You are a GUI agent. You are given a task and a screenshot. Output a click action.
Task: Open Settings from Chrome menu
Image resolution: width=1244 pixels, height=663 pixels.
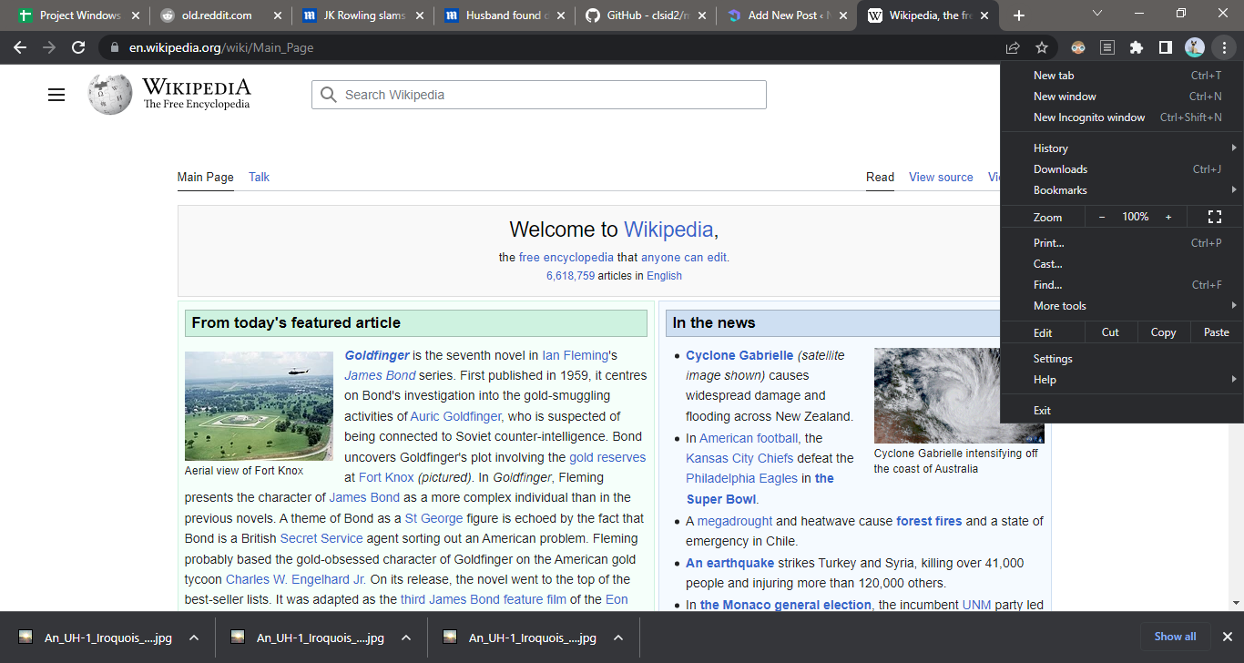[x=1121, y=358]
